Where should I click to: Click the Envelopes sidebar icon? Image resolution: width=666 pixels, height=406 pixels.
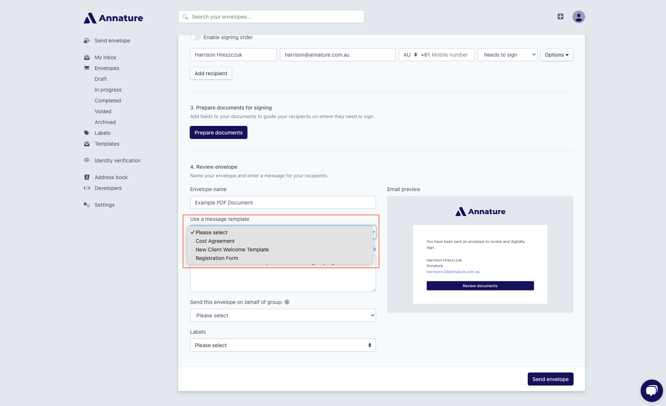point(87,68)
